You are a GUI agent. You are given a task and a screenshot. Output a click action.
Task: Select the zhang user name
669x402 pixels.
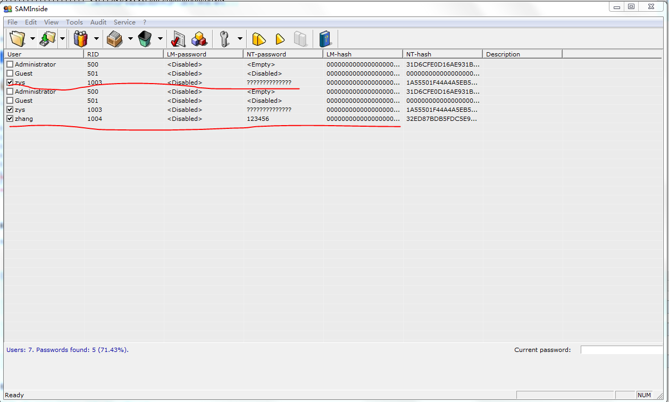point(24,119)
